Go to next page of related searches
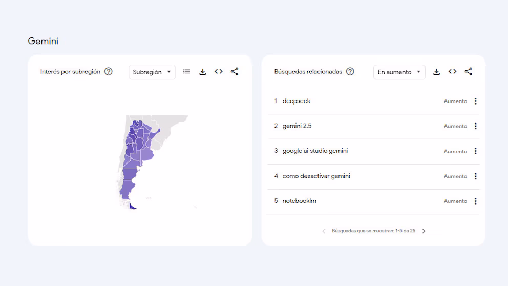Viewport: 508px width, 286px height. [424, 231]
